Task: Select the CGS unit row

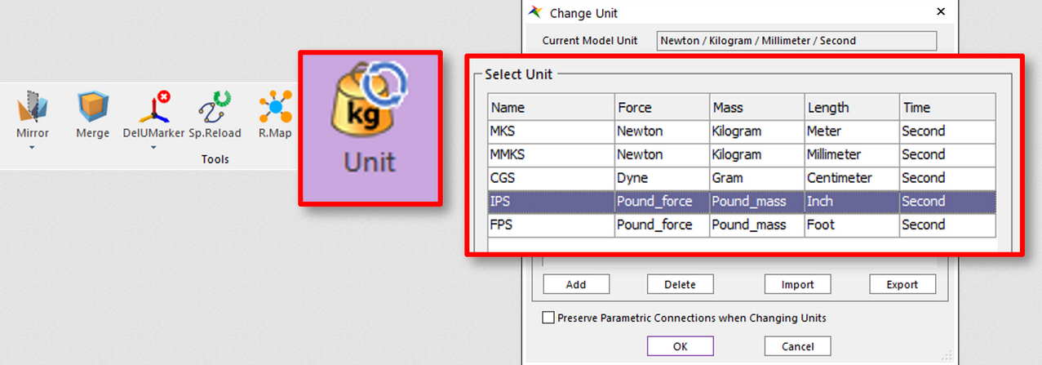Action: [x=742, y=178]
